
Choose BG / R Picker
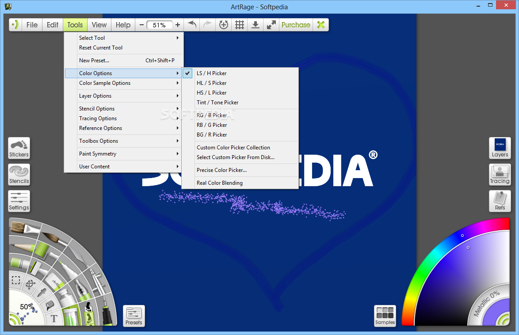[x=240, y=135]
